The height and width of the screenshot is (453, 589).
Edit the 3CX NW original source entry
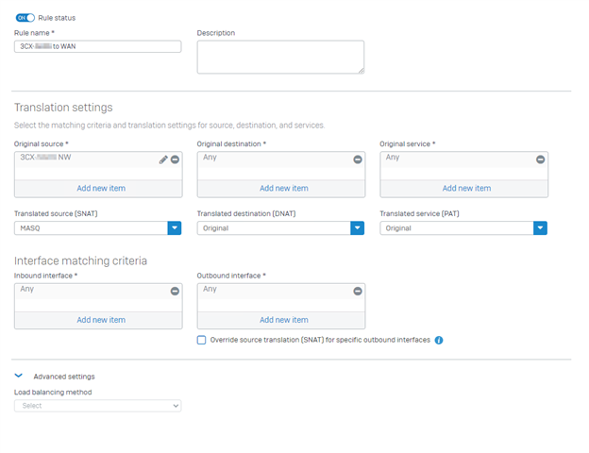click(163, 159)
